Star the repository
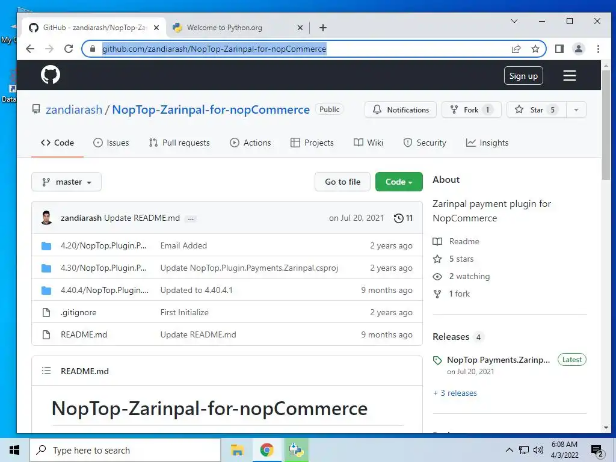The image size is (616, 462). (537, 109)
